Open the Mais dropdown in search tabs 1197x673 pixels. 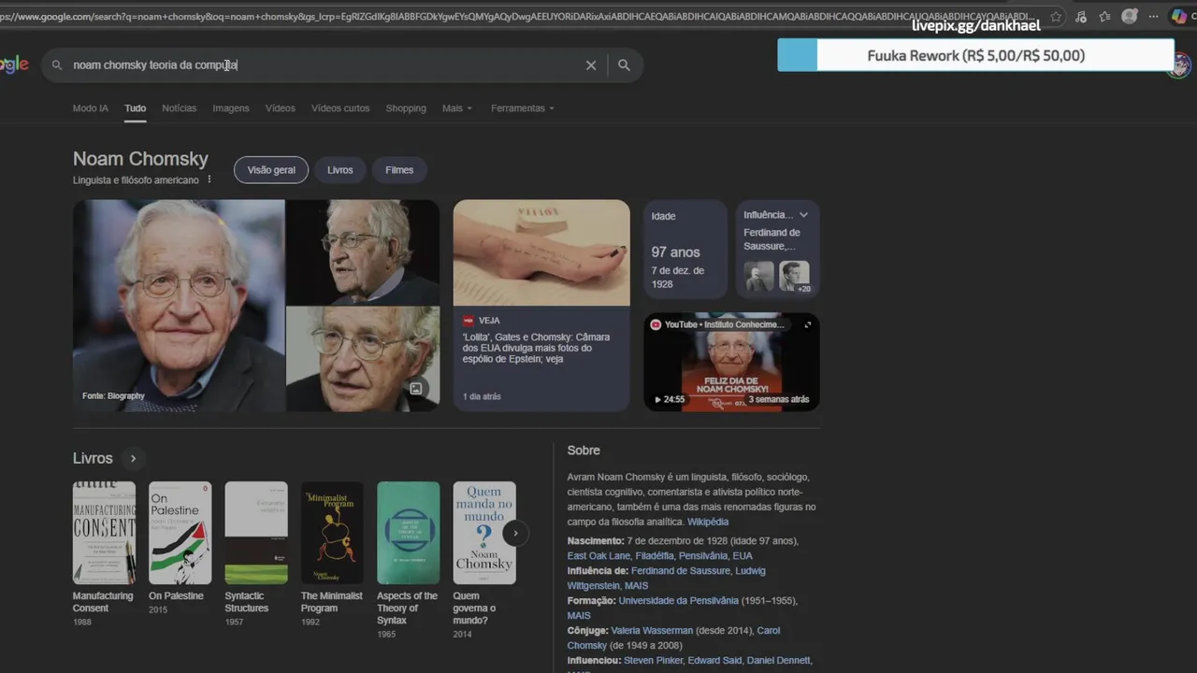pyautogui.click(x=457, y=108)
